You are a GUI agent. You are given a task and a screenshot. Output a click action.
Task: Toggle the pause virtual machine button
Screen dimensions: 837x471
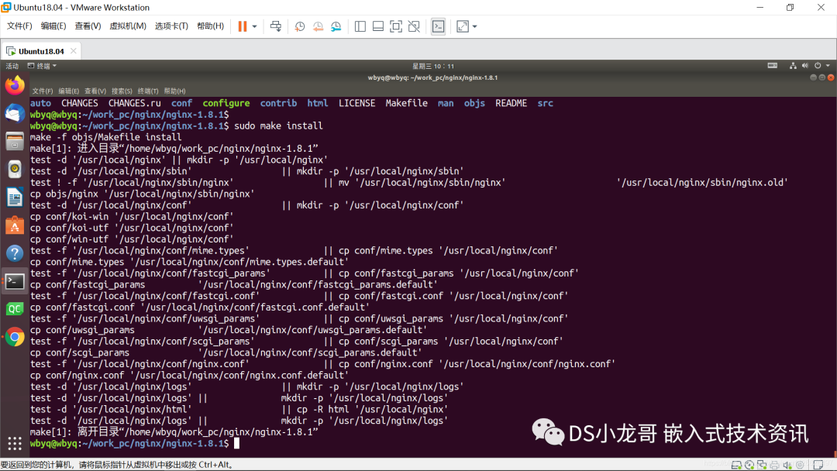coord(243,26)
